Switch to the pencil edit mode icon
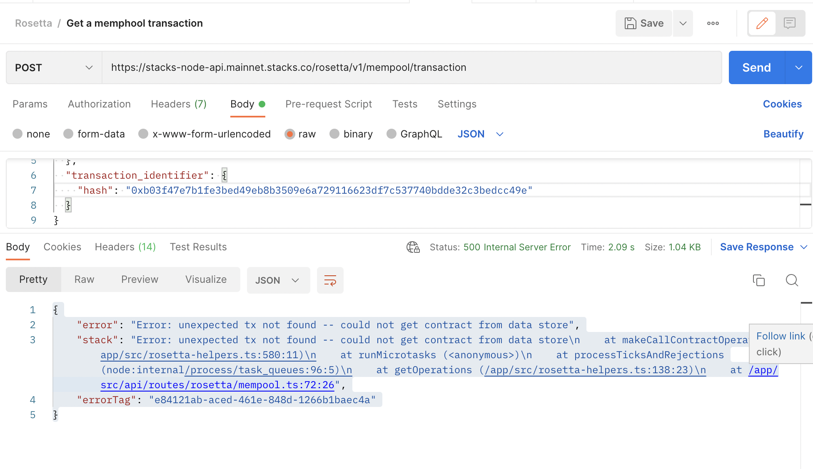813x469 pixels. [x=762, y=23]
